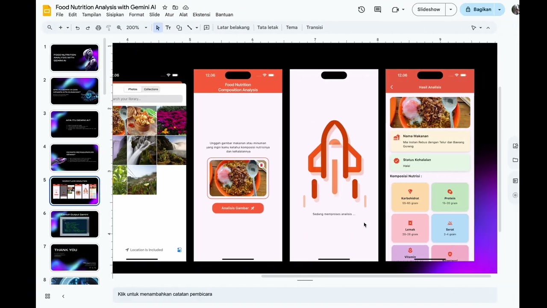Click the Analisis Gambar button in slide image
The height and width of the screenshot is (308, 547).
[238, 208]
